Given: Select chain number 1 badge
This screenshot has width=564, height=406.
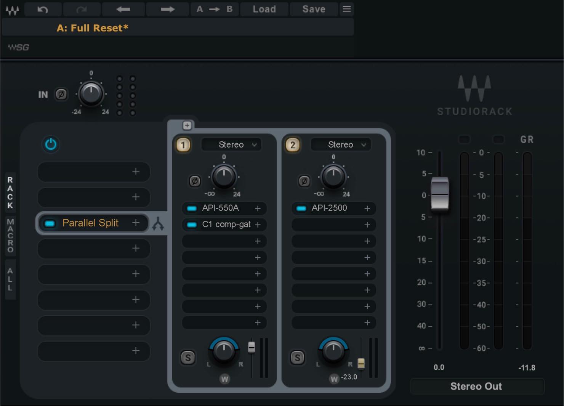Looking at the screenshot, I should (x=183, y=145).
